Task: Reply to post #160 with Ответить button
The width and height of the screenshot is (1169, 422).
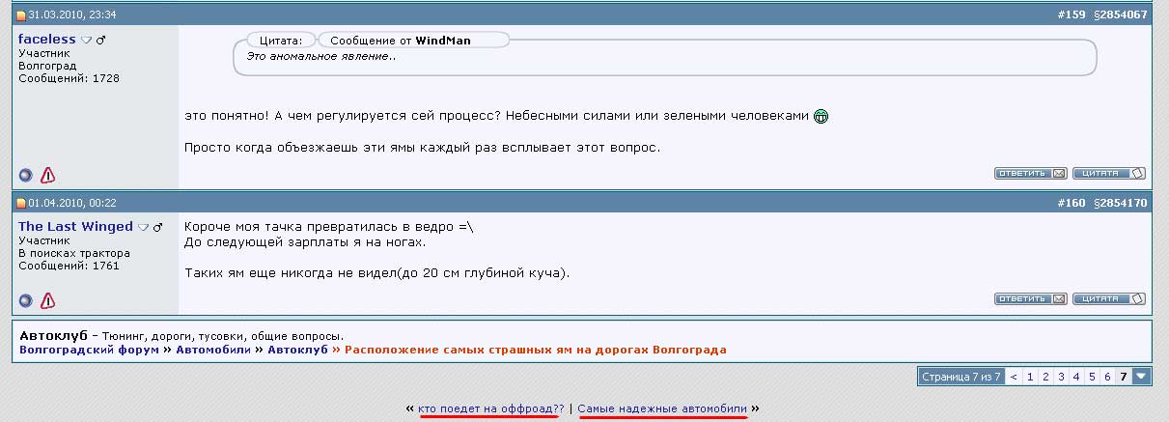Action: [1031, 299]
